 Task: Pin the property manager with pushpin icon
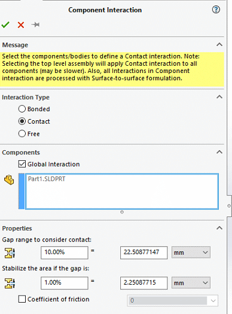click(x=36, y=25)
